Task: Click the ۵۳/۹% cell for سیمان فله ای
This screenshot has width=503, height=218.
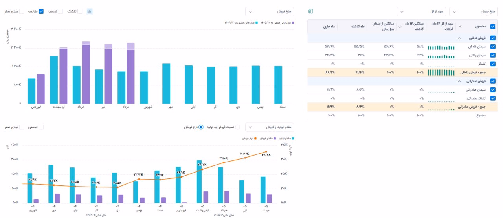Action: (x=330, y=47)
